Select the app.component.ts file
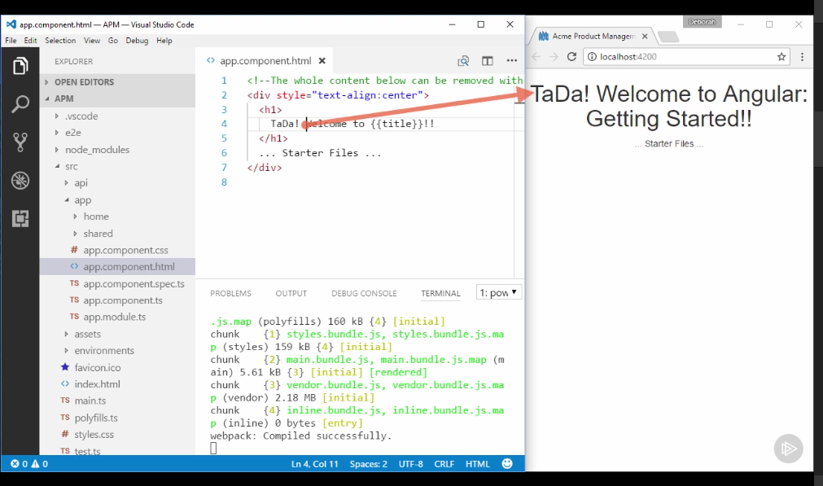Screen dimensions: 823x486 pyautogui.click(x=124, y=300)
